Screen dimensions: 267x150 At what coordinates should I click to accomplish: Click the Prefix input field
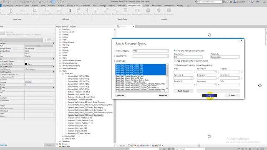click(x=184, y=72)
